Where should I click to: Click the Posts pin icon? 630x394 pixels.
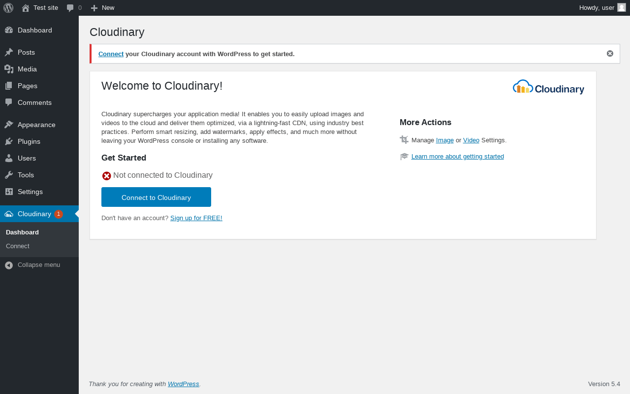9,52
